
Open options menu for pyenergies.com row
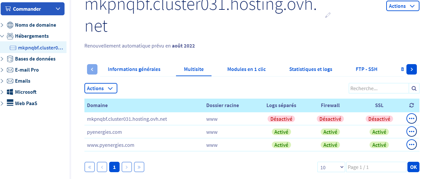coord(411,132)
